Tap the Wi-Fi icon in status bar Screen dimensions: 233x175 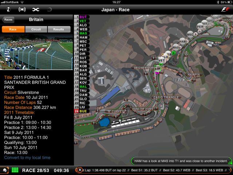click(x=22, y=2)
